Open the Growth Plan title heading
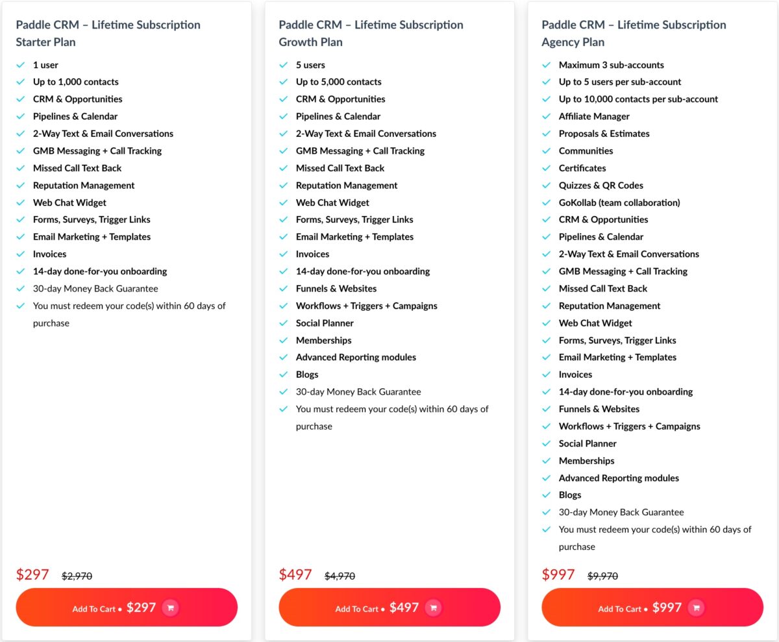 pyautogui.click(x=371, y=33)
